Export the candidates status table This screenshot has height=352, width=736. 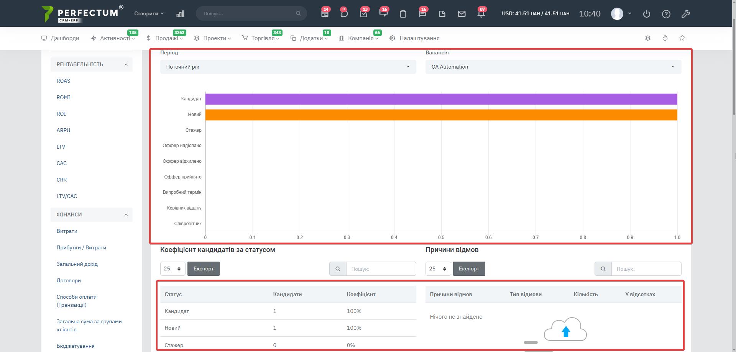click(x=203, y=269)
